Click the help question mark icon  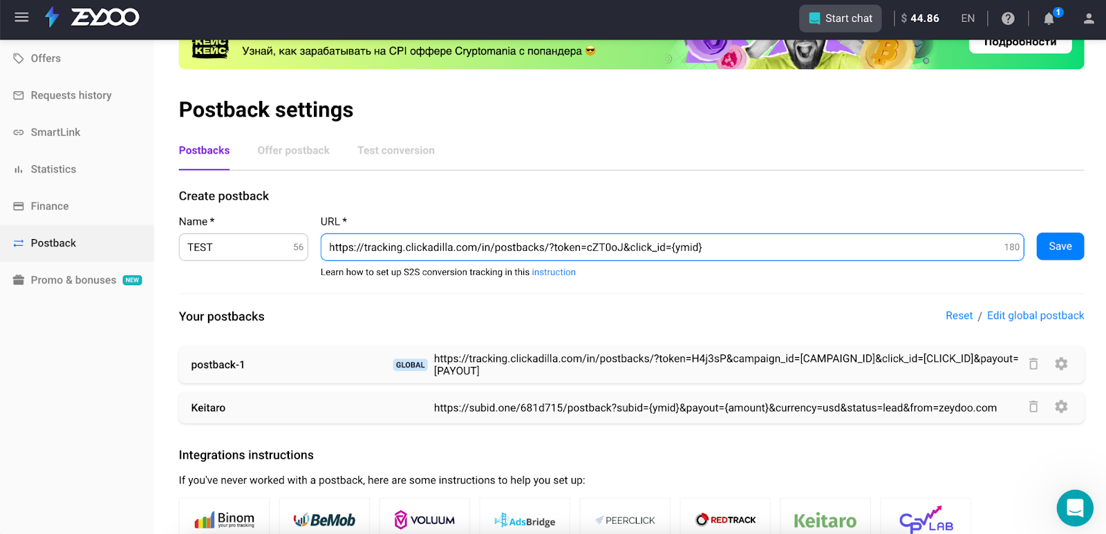pyautogui.click(x=1008, y=19)
